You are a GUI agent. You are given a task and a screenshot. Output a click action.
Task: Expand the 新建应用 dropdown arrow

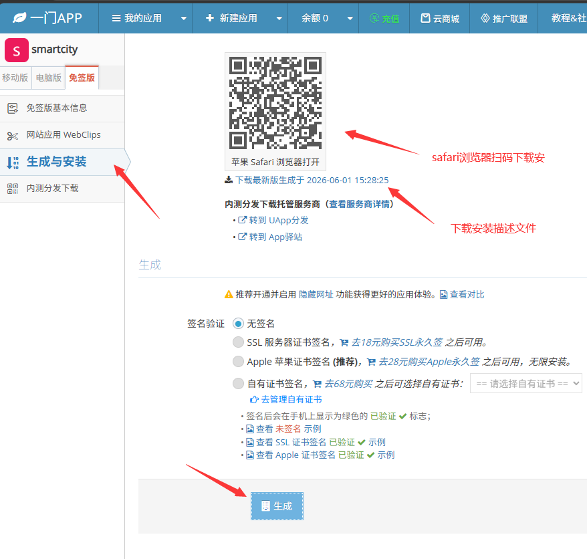pos(279,18)
